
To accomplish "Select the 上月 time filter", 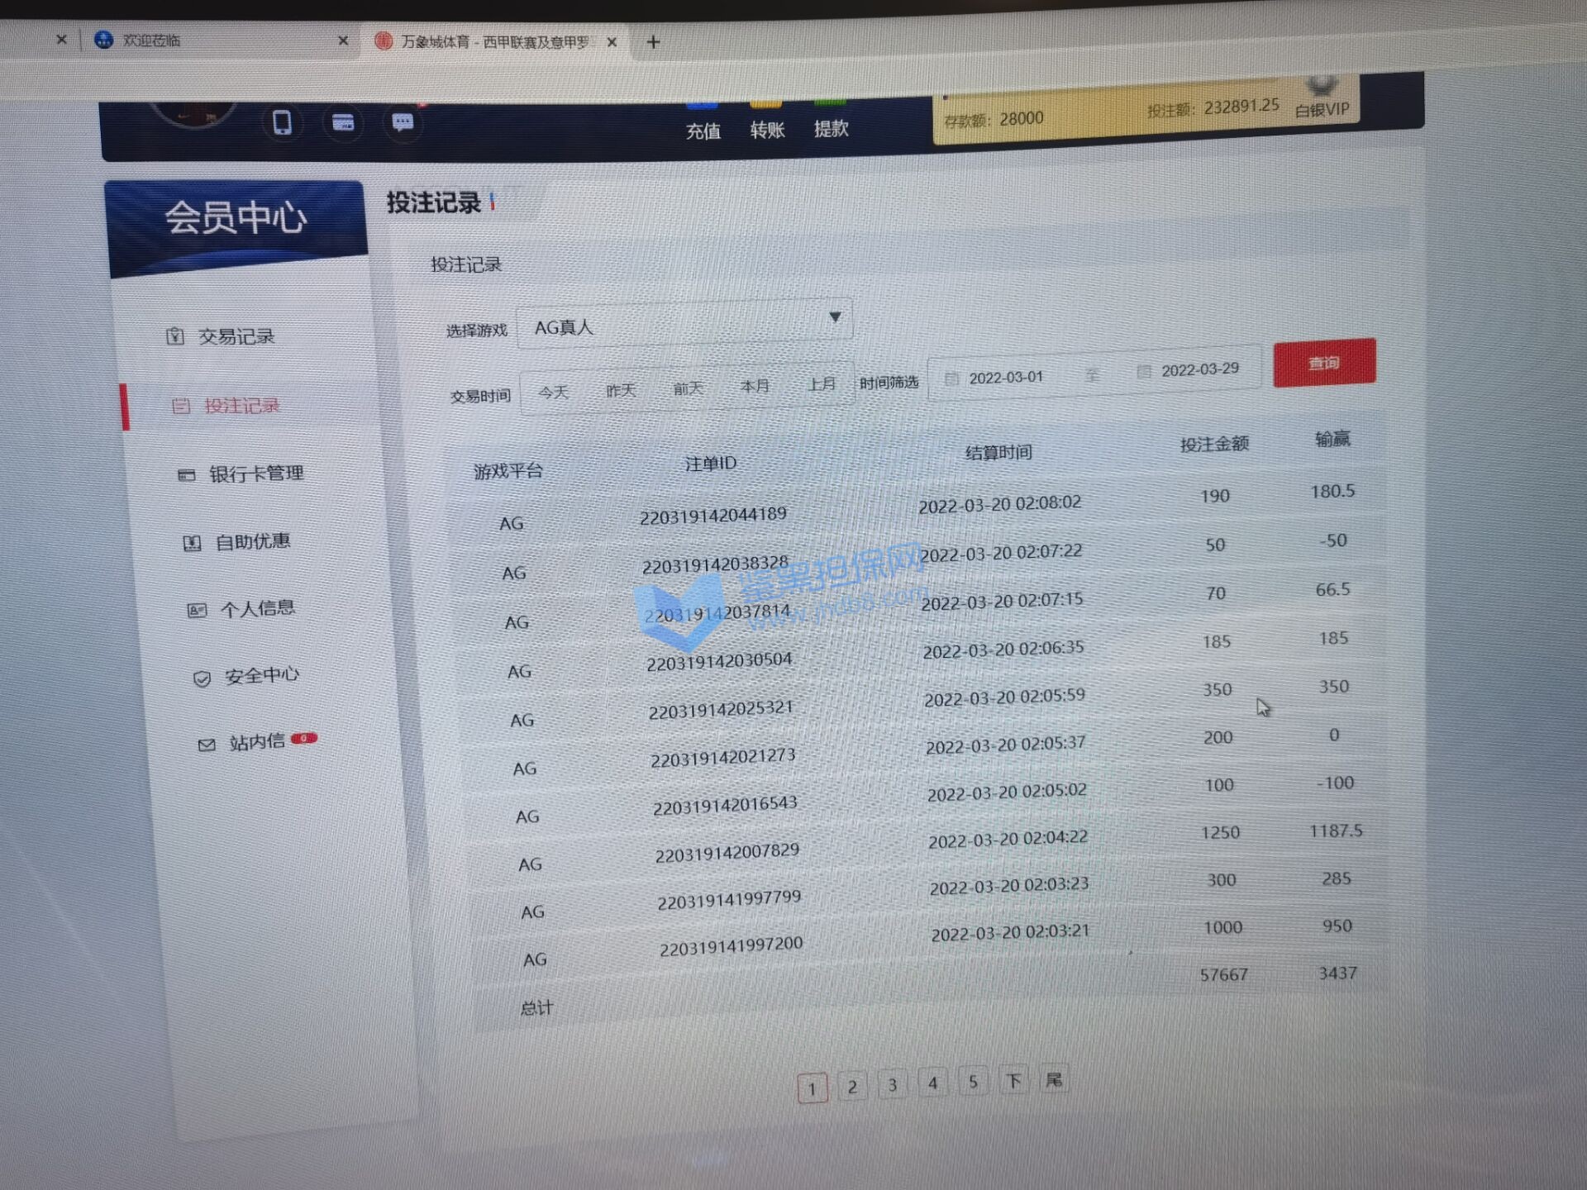I will pos(821,384).
